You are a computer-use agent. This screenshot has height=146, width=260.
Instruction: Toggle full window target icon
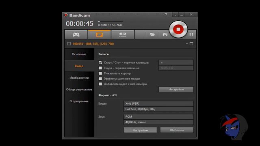(191, 44)
